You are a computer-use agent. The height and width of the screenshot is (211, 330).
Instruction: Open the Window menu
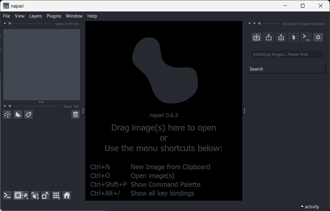click(74, 16)
